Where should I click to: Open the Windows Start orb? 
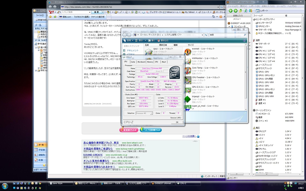4,186
